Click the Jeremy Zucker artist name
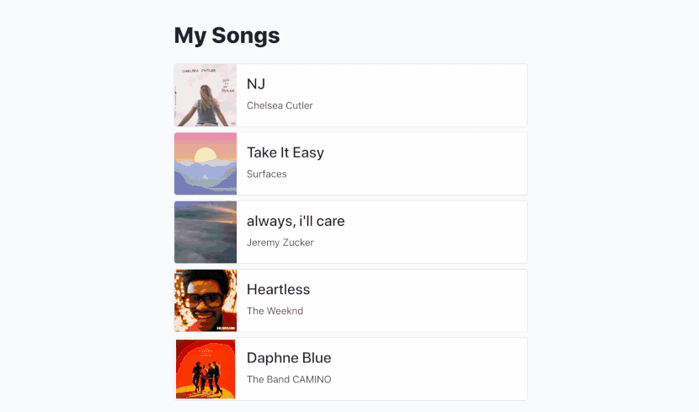The image size is (699, 412). pos(280,243)
